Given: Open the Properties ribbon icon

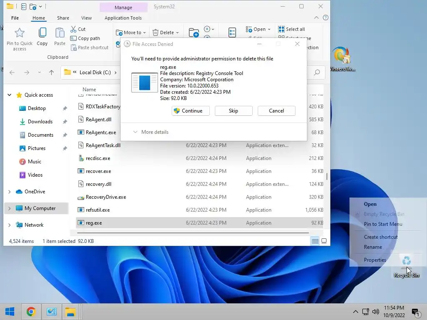Looking at the screenshot, I should tap(232, 33).
